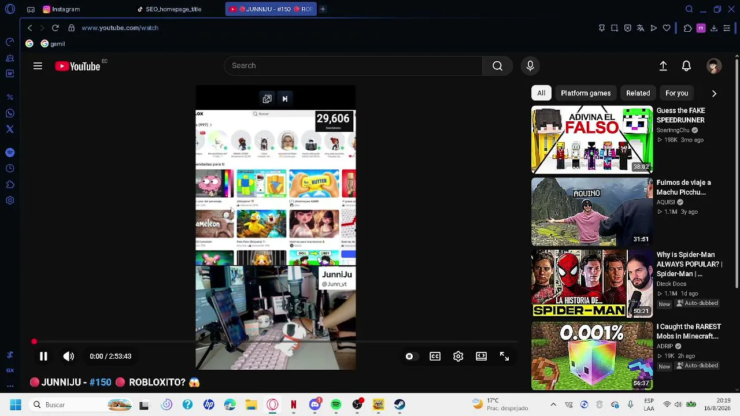Open Netflix from the taskbar
This screenshot has height=416, width=740.
[294, 404]
